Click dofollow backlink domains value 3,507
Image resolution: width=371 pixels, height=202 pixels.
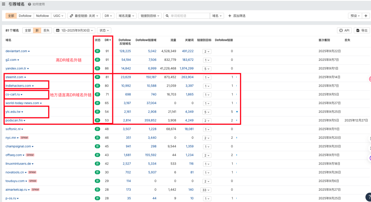coord(127,129)
